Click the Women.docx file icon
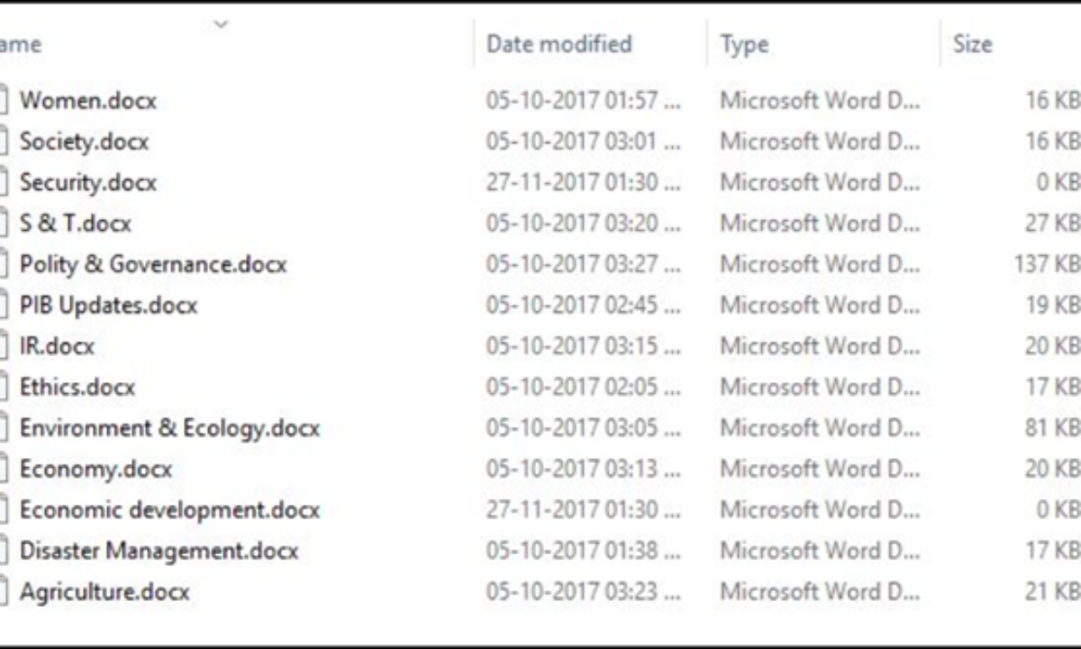1081x649 pixels. [4, 100]
